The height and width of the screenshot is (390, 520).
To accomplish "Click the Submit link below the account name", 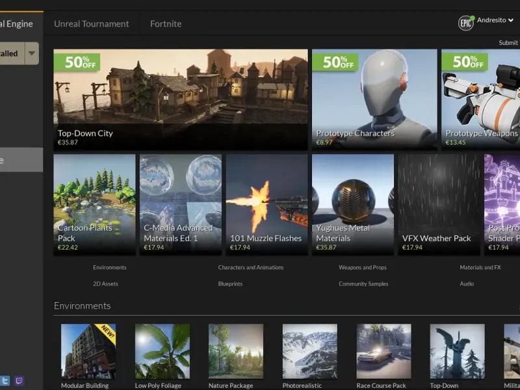I will coord(509,43).
